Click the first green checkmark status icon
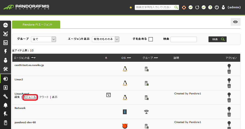 tap(190, 7)
